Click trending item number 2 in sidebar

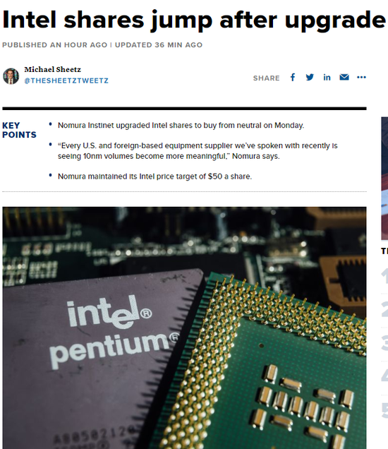click(384, 309)
